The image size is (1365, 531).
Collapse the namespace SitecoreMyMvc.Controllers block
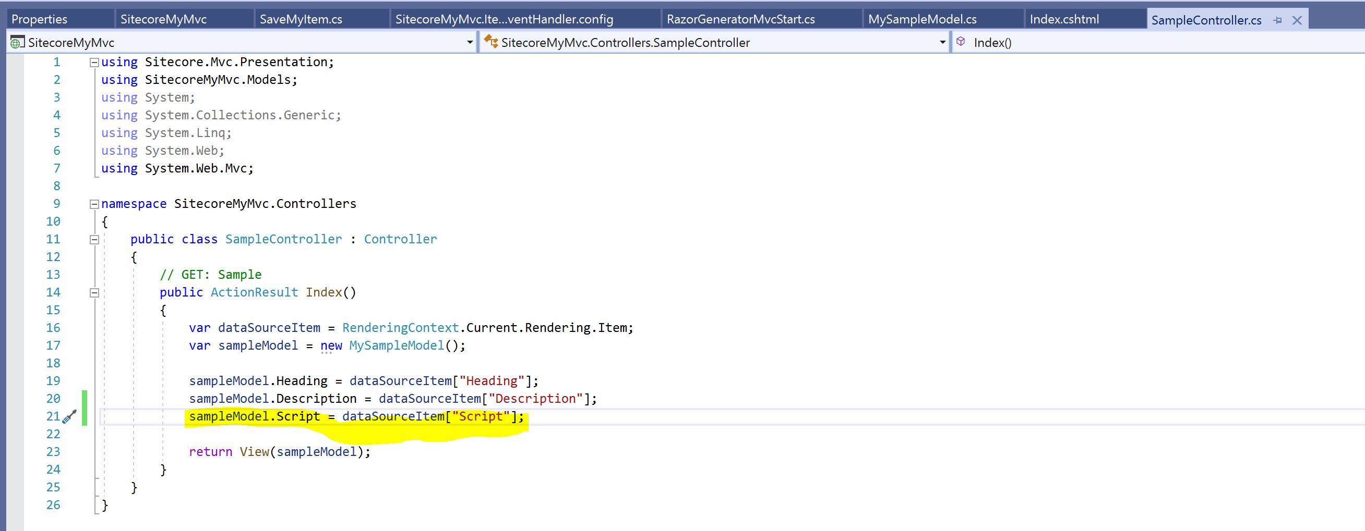[94, 204]
